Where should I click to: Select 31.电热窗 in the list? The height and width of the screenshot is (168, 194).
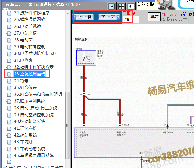coord(23,61)
